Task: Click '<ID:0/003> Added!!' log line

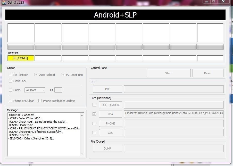Action: click(x=21, y=115)
